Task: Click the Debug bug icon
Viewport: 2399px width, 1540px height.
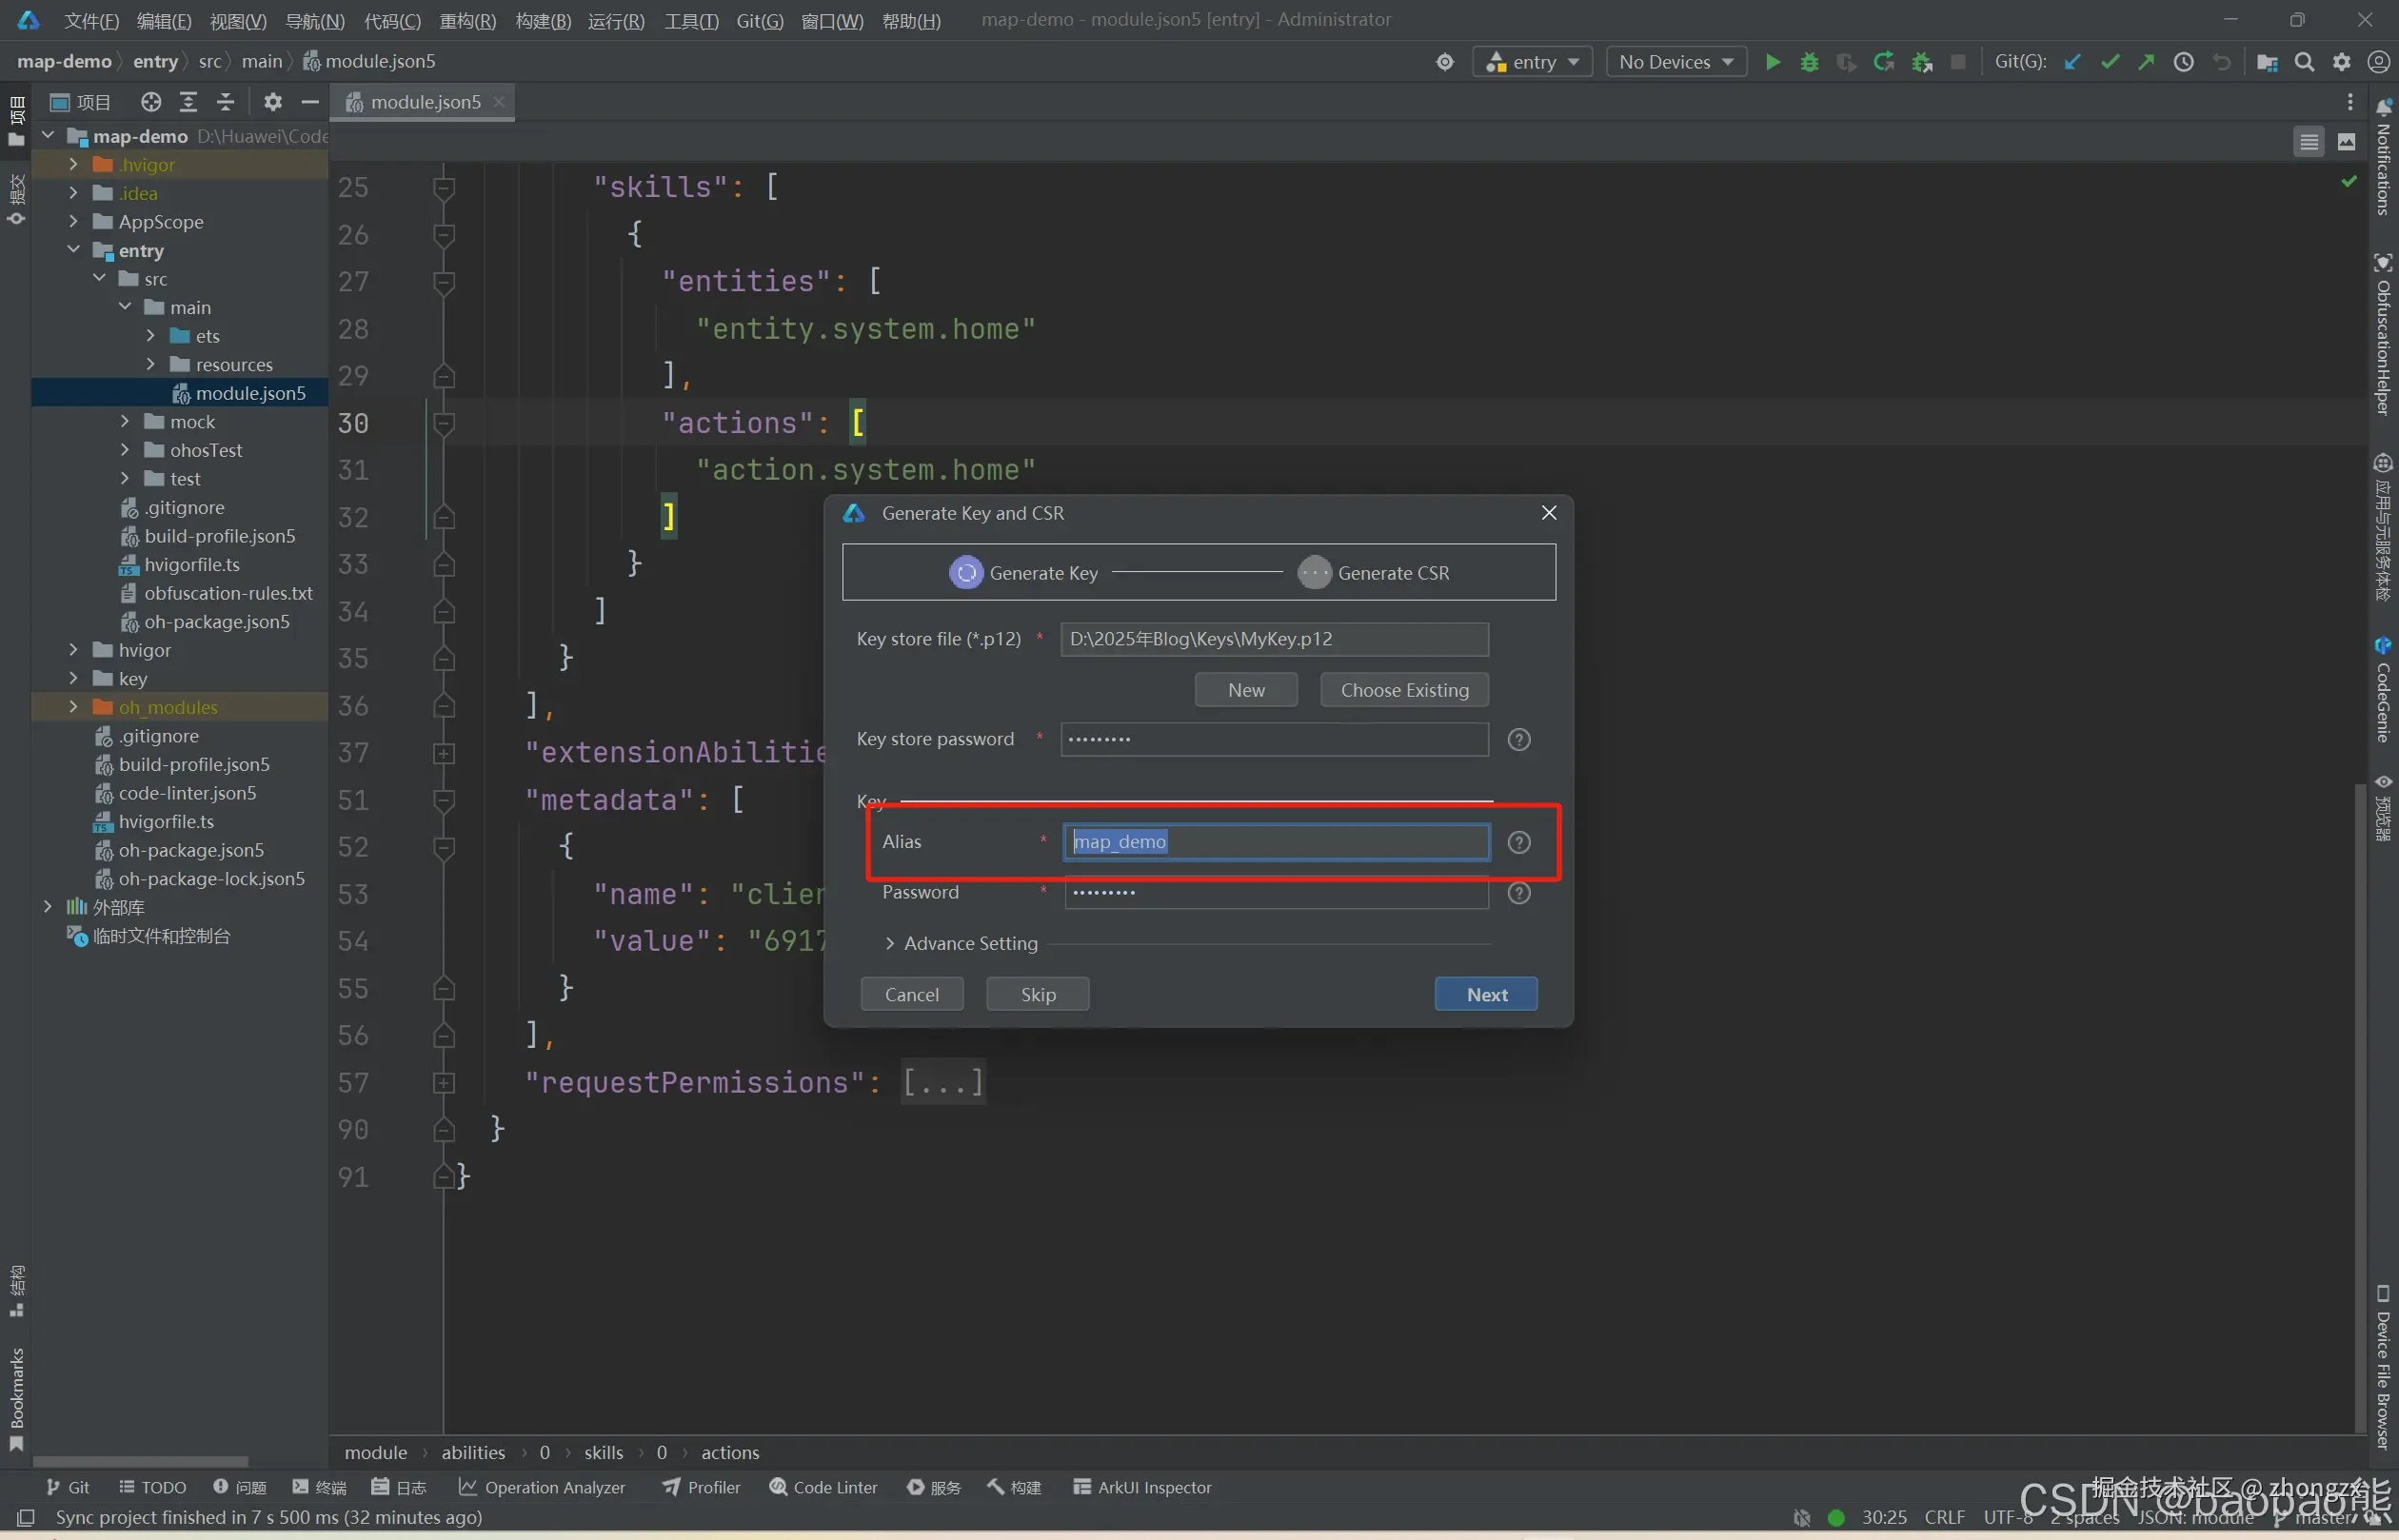Action: 1808,62
